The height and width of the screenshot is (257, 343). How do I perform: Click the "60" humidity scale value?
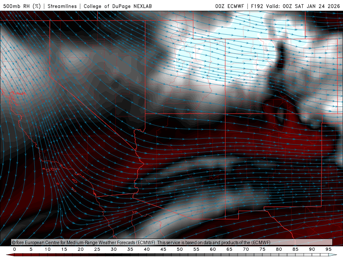pos(213,249)
